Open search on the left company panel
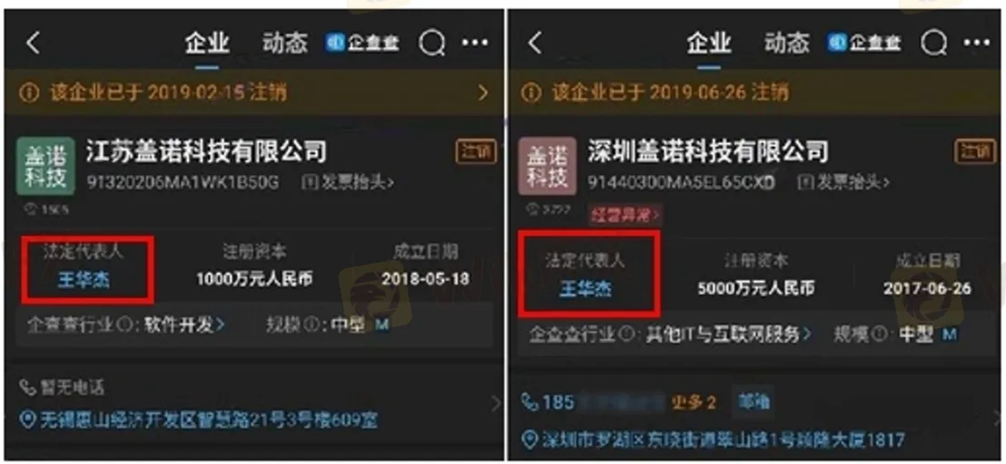This screenshot has width=1006, height=464. pyautogui.click(x=432, y=43)
